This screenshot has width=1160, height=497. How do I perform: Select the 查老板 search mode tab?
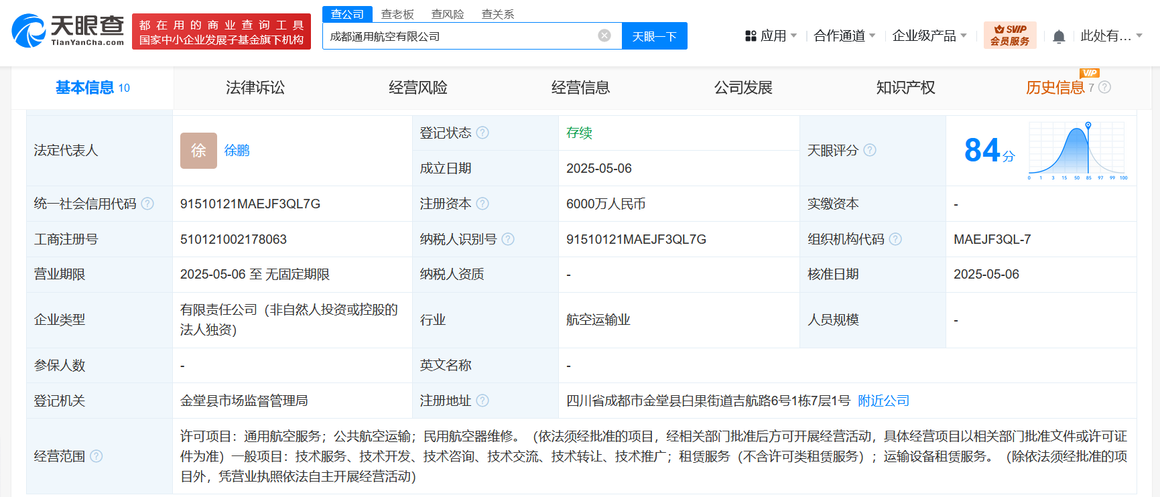397,14
